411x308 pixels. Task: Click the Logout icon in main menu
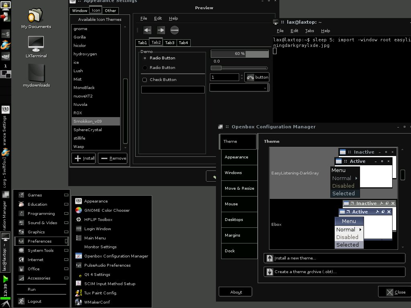[x=22, y=301]
